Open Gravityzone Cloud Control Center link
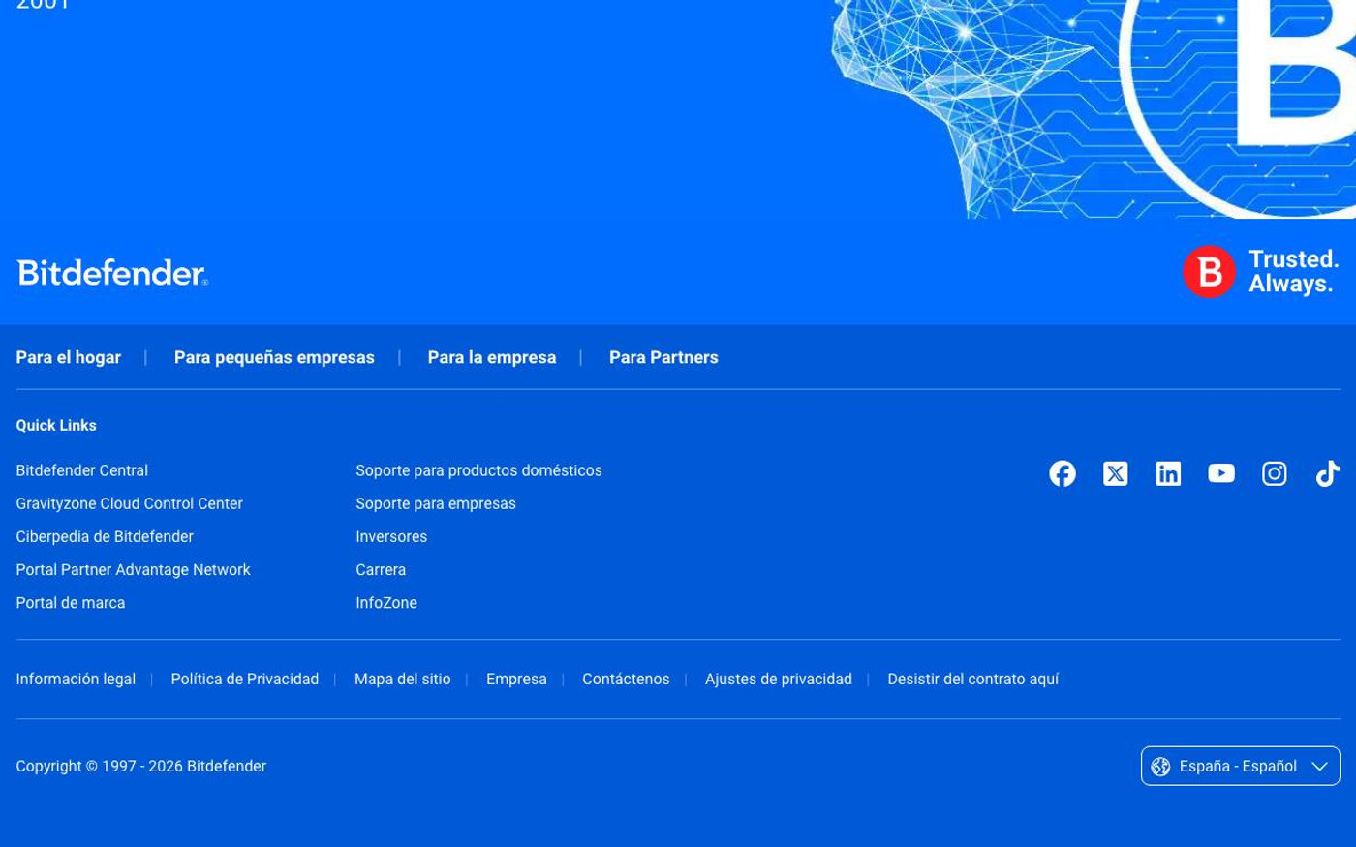Viewport: 1356px width, 847px height. point(129,503)
